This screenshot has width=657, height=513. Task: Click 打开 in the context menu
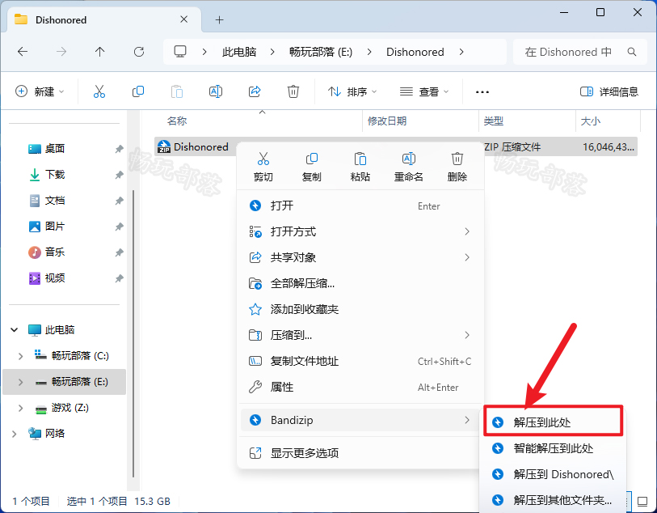(360, 206)
